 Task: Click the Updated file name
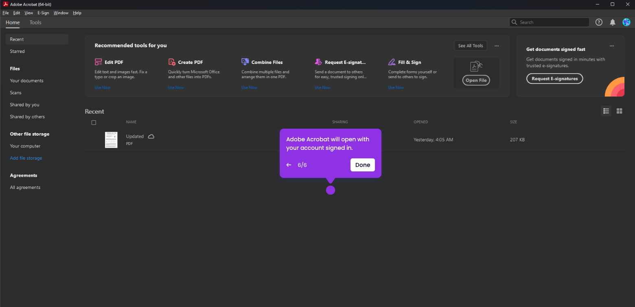[x=135, y=136]
